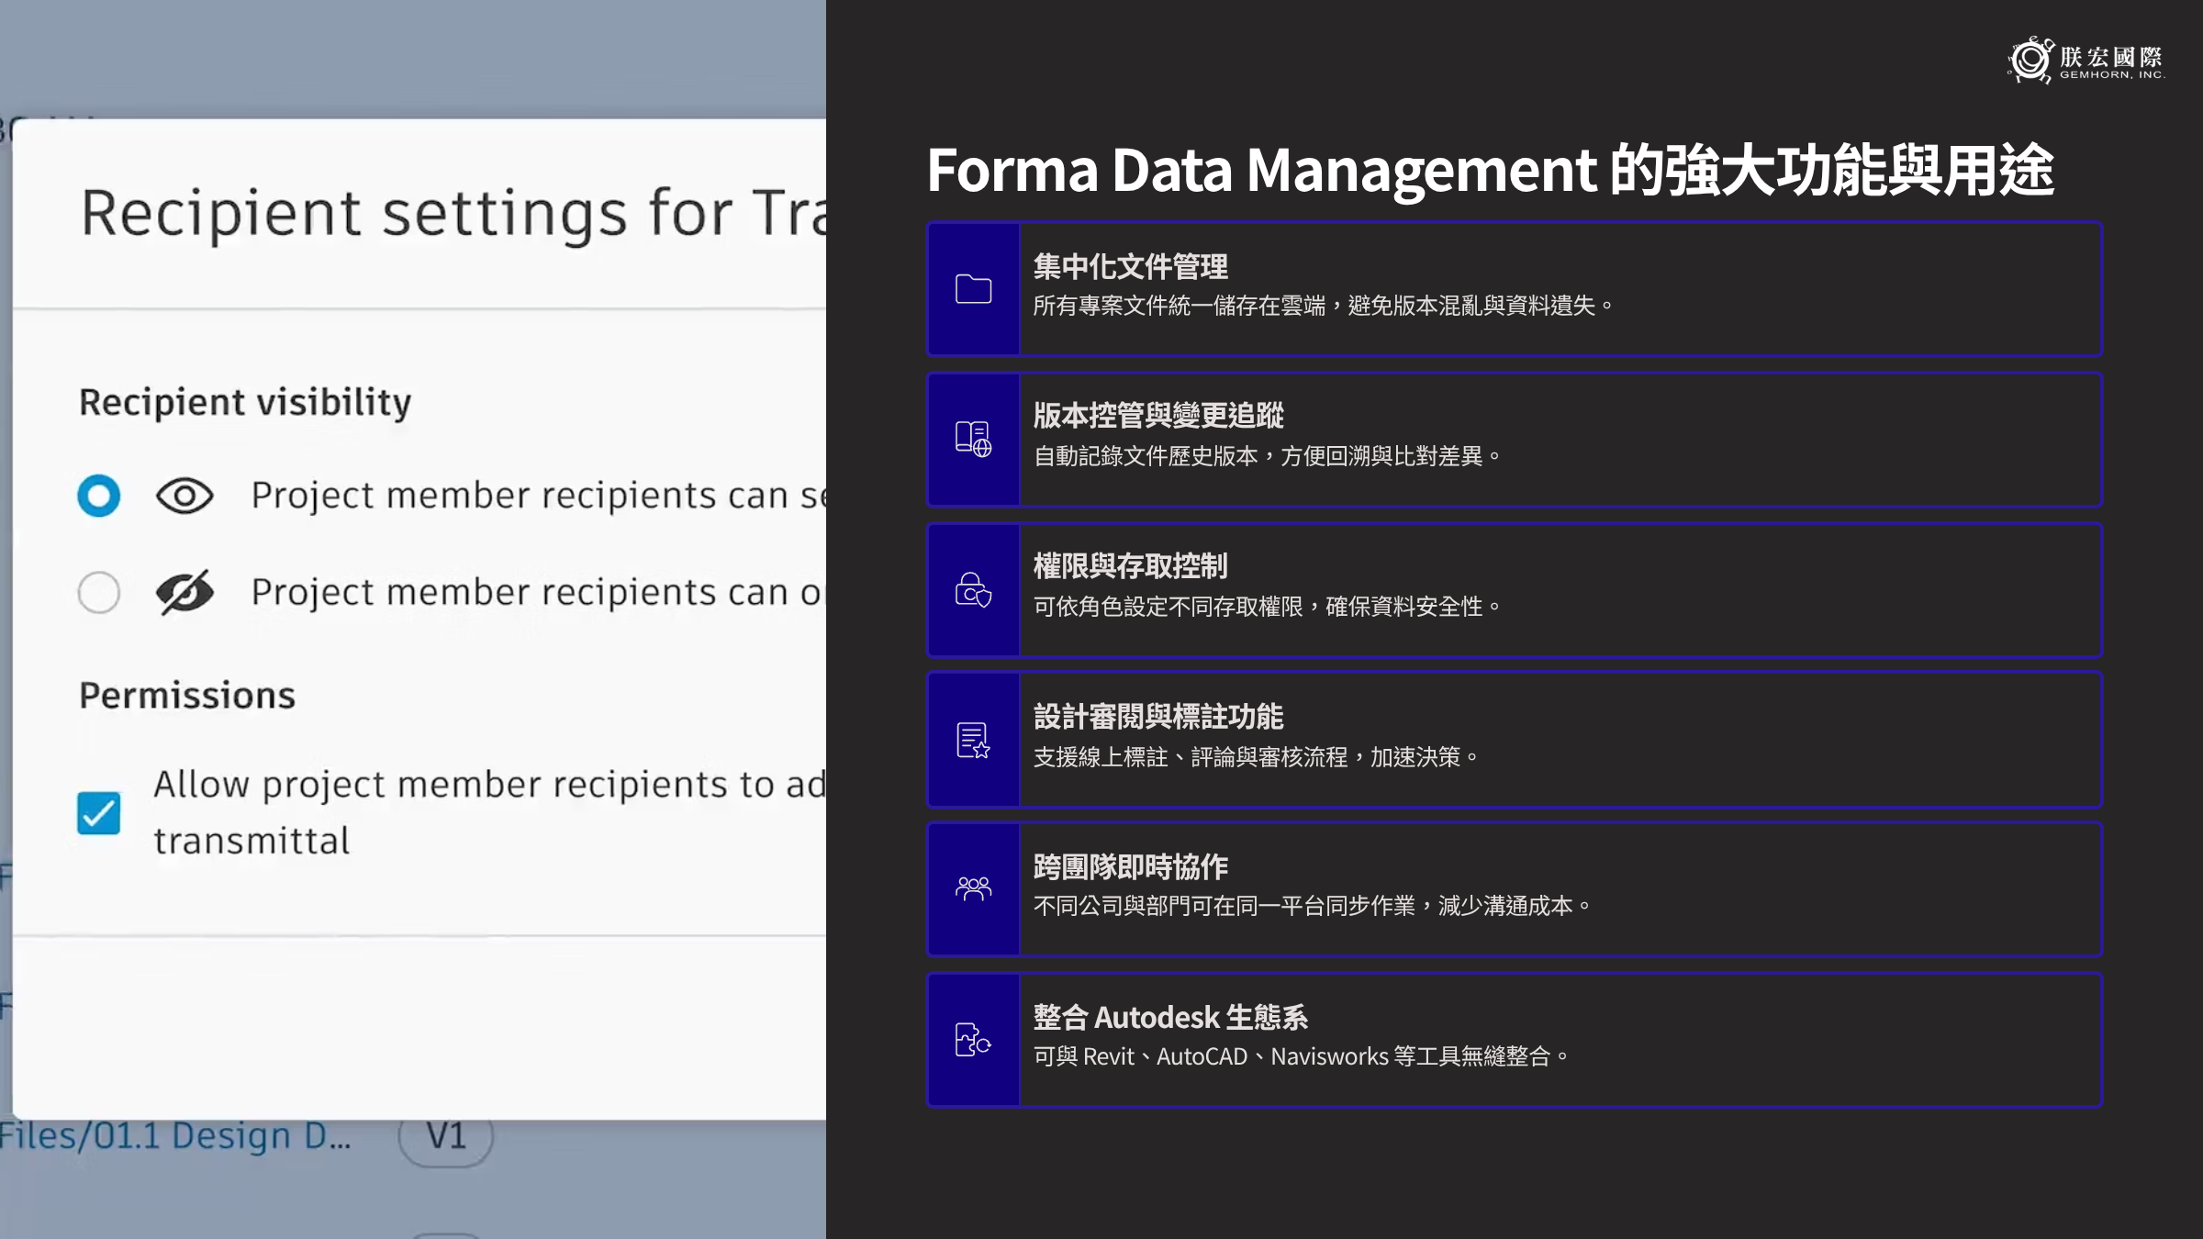2203x1239 pixels.
Task: Click the integration puzzle icon for 整合 Autodesk 生態系
Action: pyautogui.click(x=972, y=1040)
